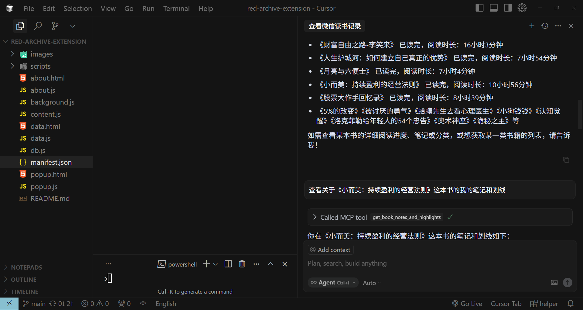Open notifications bell icon
This screenshot has width=583, height=310.
pos(571,304)
